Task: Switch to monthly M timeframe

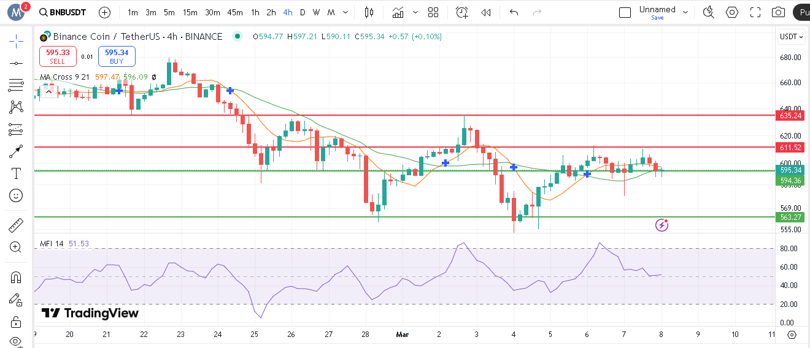Action: click(x=331, y=12)
